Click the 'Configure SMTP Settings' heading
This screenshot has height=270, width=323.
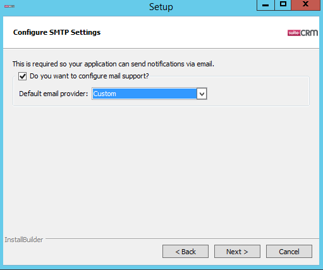point(57,32)
